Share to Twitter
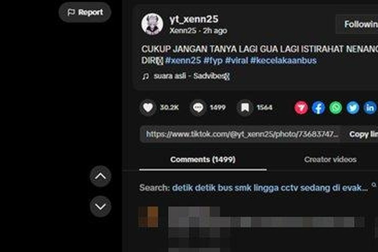378x252 pixels. pos(353,108)
